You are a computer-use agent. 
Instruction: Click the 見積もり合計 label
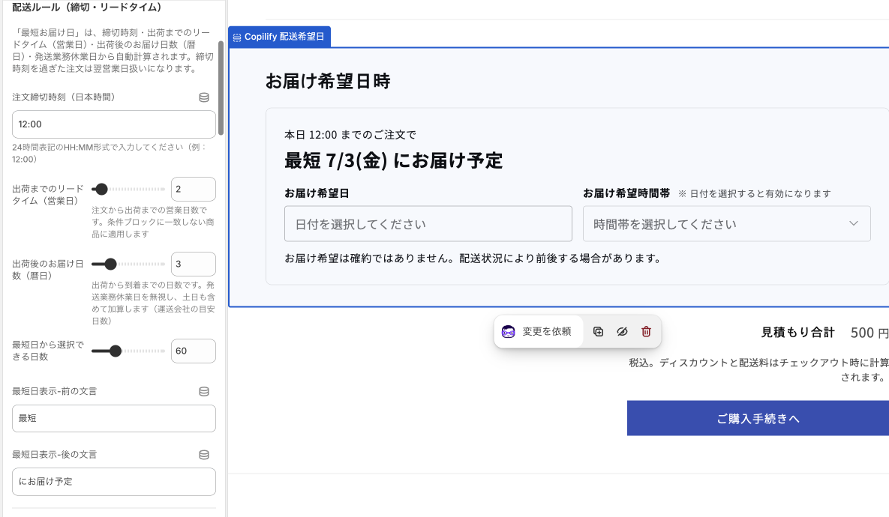pos(797,333)
